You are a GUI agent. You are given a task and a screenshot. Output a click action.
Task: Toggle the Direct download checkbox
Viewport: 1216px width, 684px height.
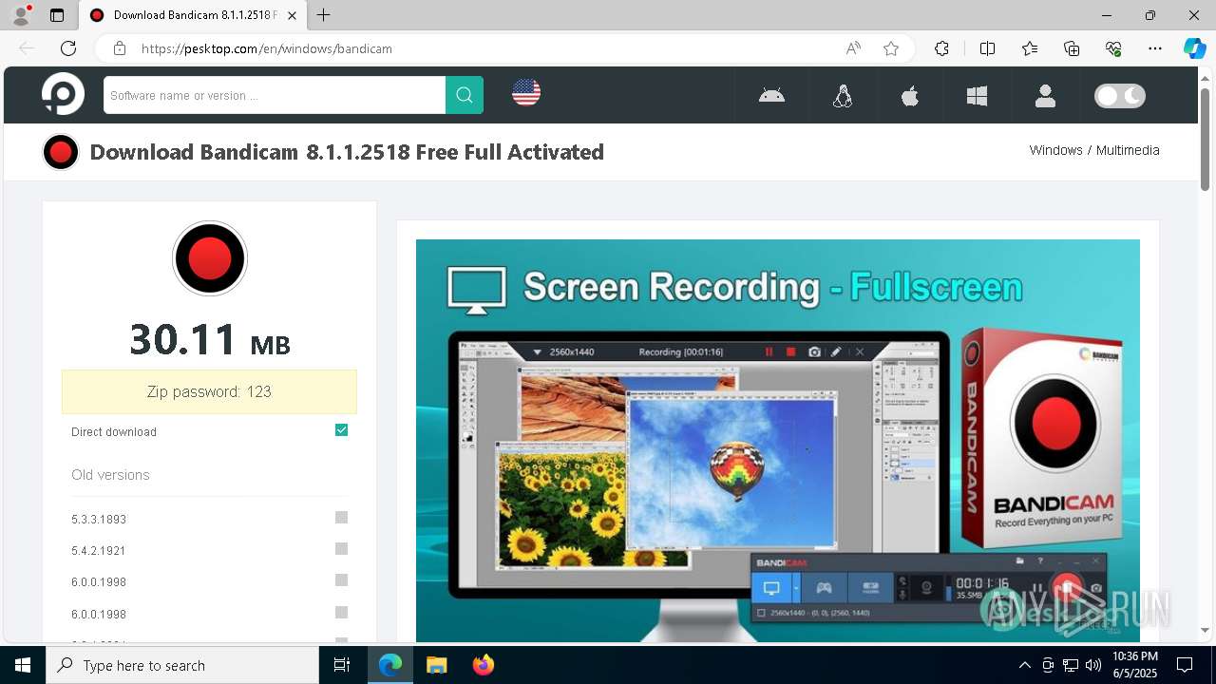[342, 430]
